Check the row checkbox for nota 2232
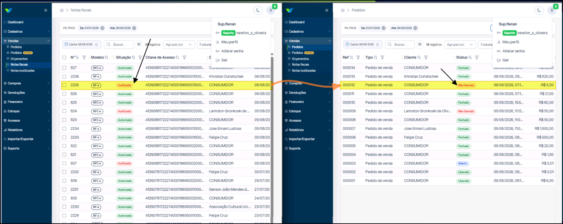This screenshot has height=224, width=563. click(x=64, y=172)
